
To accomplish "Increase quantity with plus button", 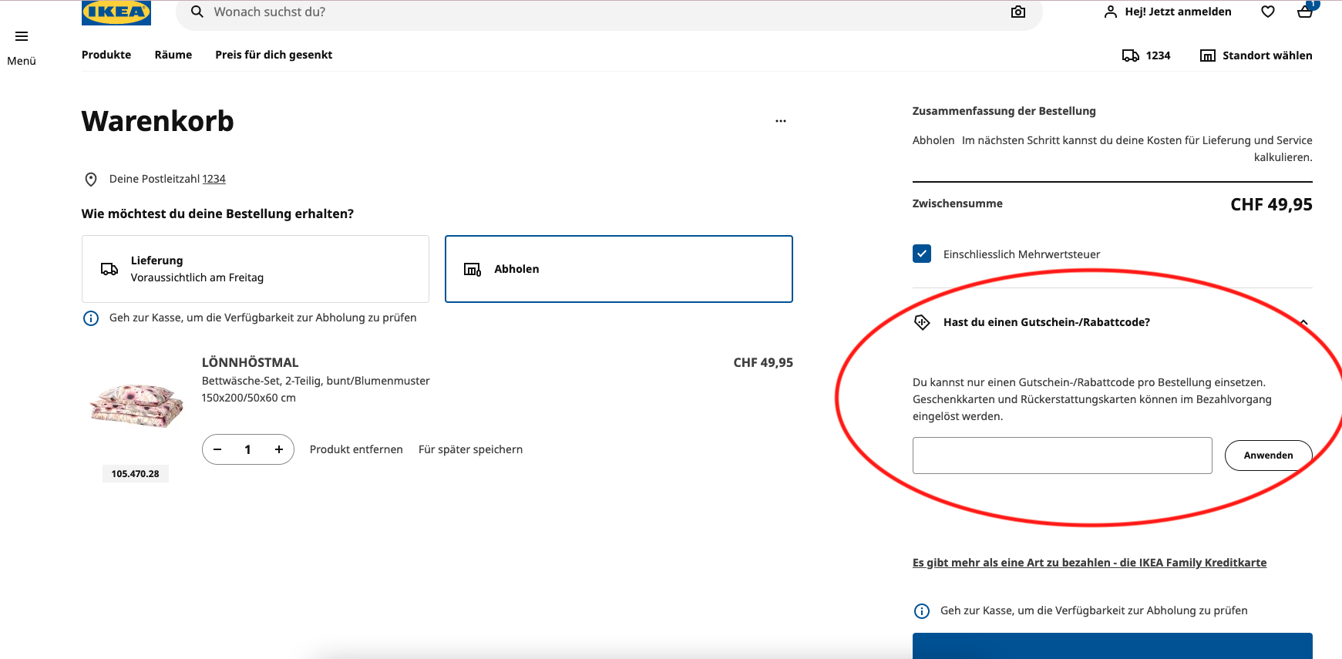I will pyautogui.click(x=279, y=449).
